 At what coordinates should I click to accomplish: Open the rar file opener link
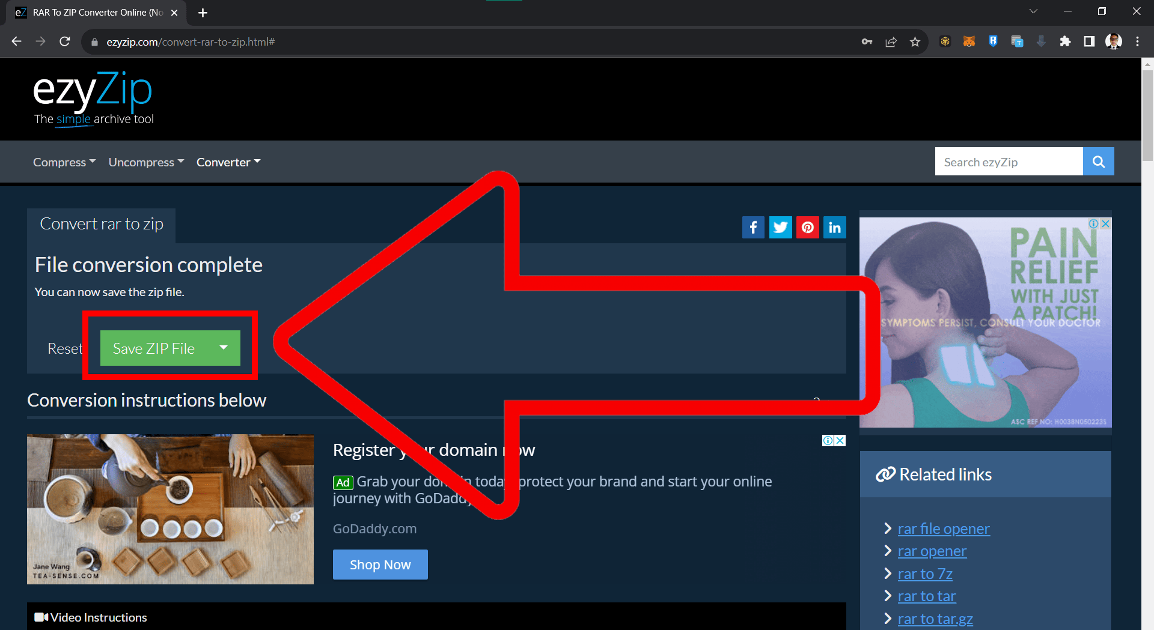point(943,529)
